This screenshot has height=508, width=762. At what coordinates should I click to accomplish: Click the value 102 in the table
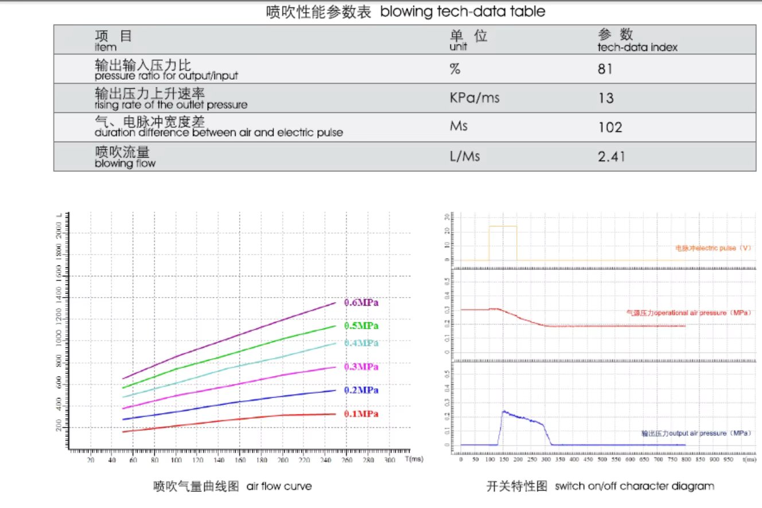coord(609,127)
